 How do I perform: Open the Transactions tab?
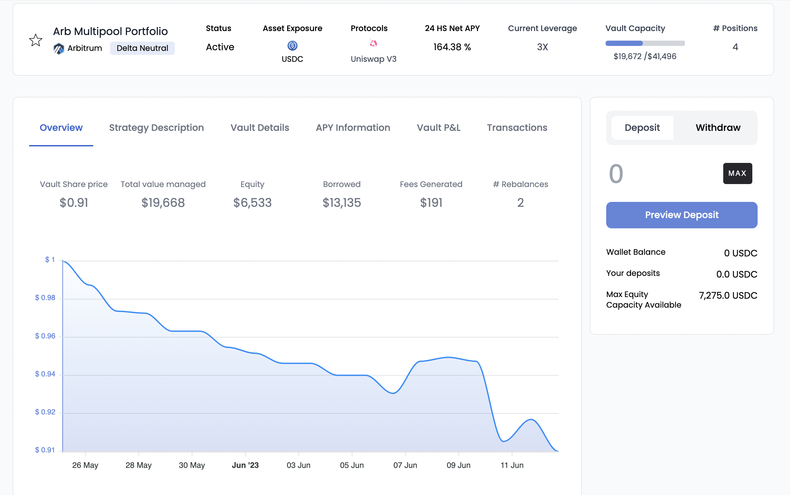pos(517,128)
